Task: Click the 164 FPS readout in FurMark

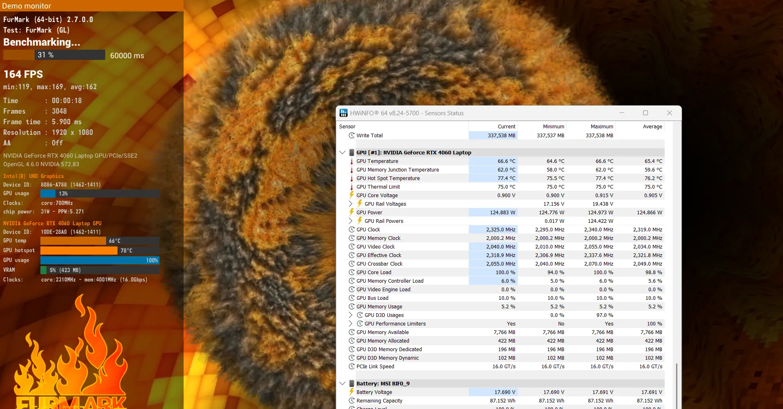Action: coord(23,74)
